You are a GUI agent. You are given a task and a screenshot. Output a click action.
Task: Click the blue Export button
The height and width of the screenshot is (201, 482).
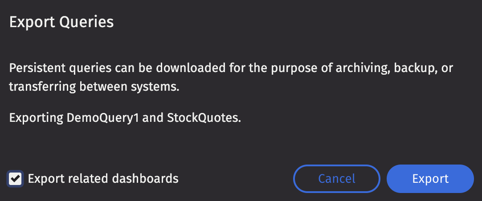(430, 179)
